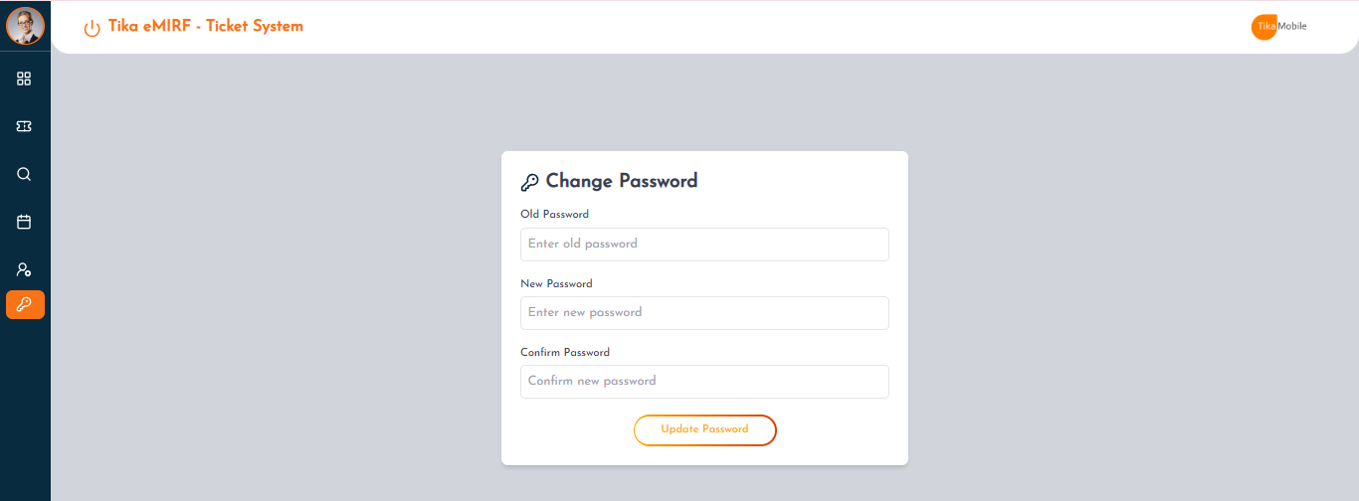Click the user avatar photo at top left
1359x501 pixels.
pyautogui.click(x=25, y=26)
